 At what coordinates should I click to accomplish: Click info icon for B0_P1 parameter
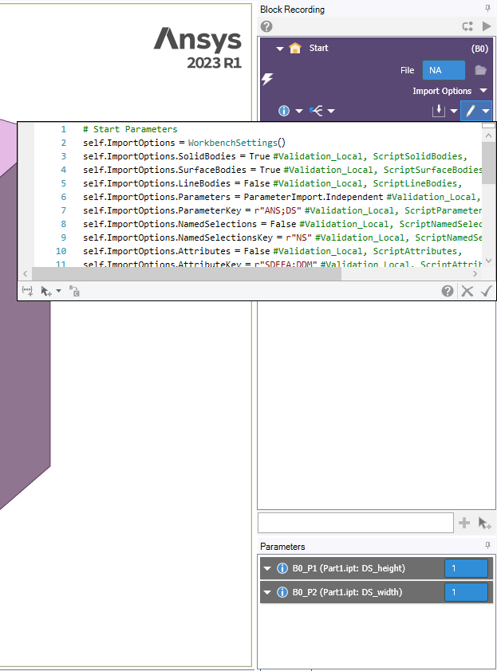(x=282, y=568)
